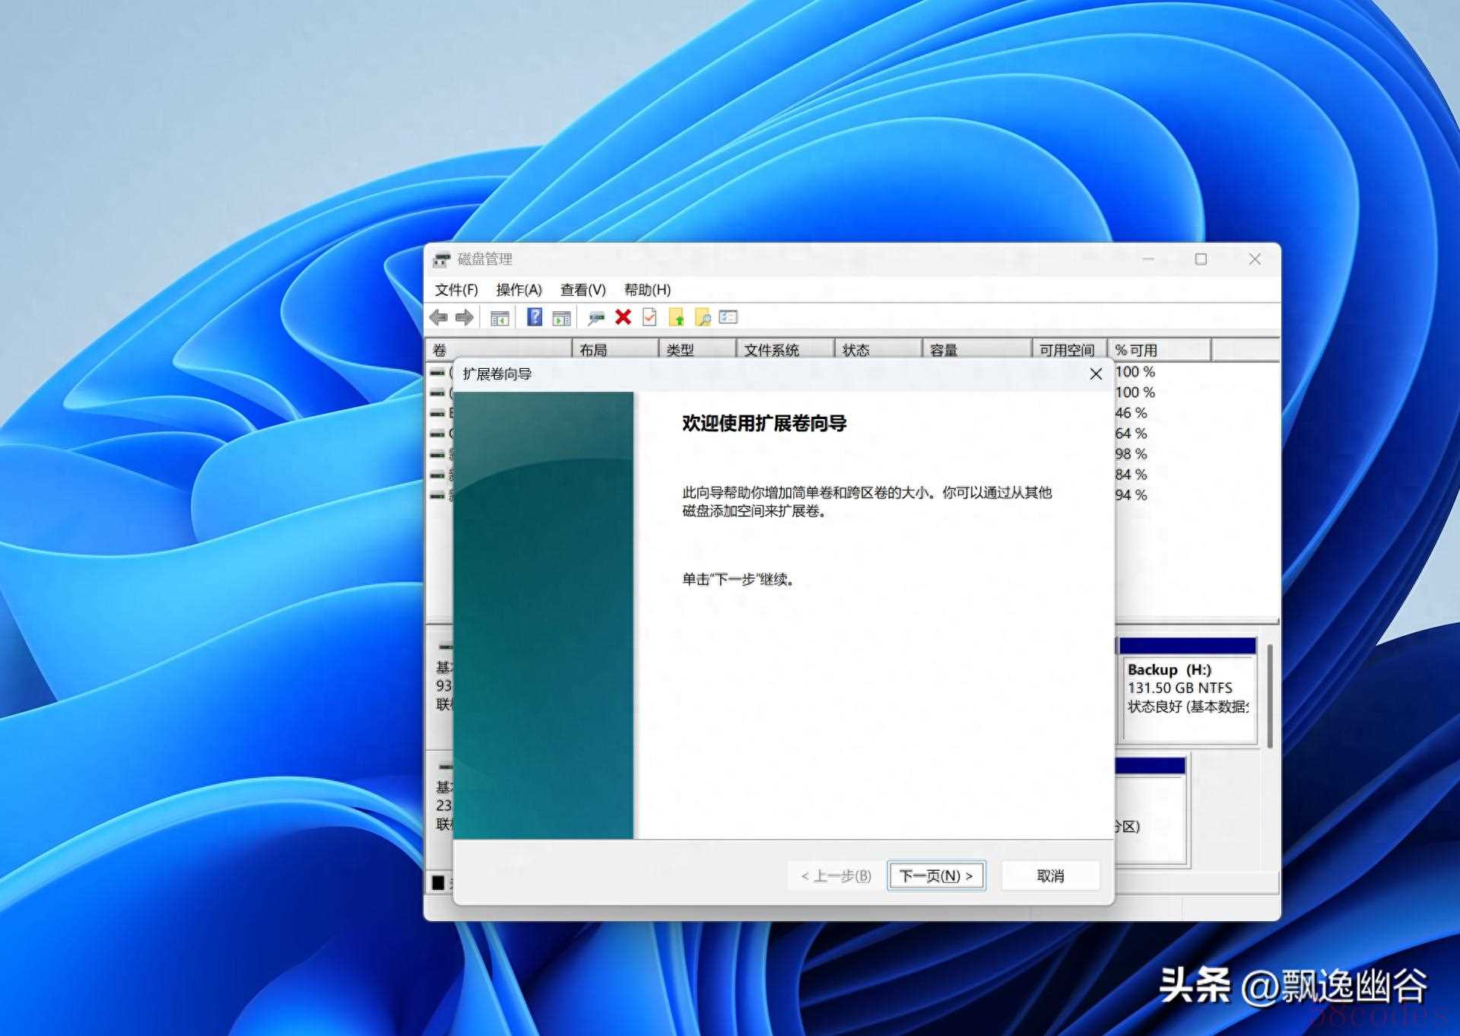Click the 容量 column header
The height and width of the screenshot is (1036, 1460).
[x=976, y=350]
